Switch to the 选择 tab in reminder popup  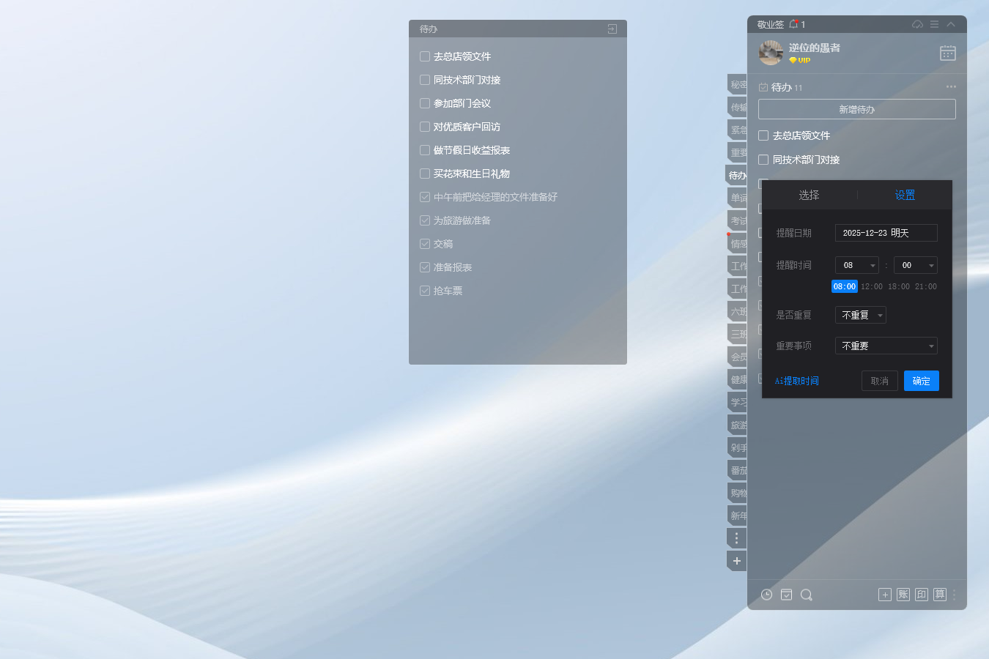809,195
